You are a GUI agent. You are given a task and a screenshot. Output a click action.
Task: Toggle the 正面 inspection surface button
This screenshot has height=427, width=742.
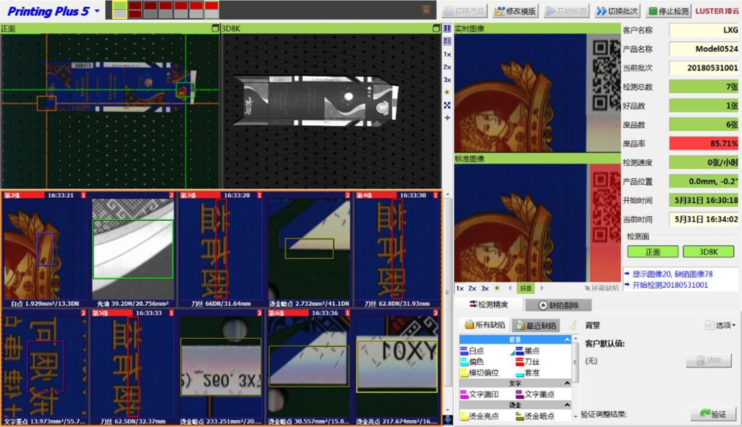(652, 252)
